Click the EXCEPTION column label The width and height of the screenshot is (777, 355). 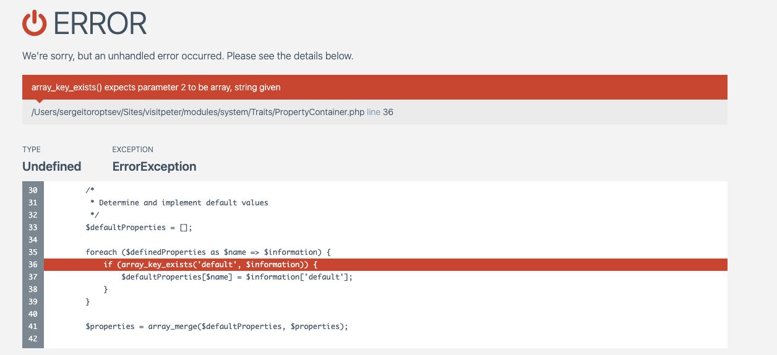tap(132, 150)
